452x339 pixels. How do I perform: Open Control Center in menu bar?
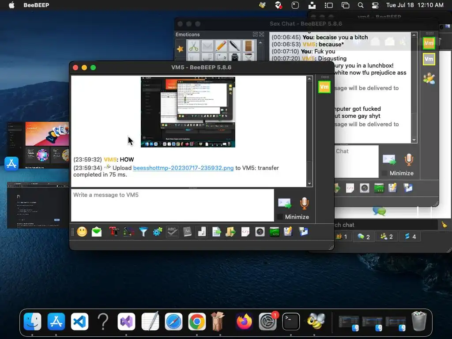pyautogui.click(x=375, y=5)
